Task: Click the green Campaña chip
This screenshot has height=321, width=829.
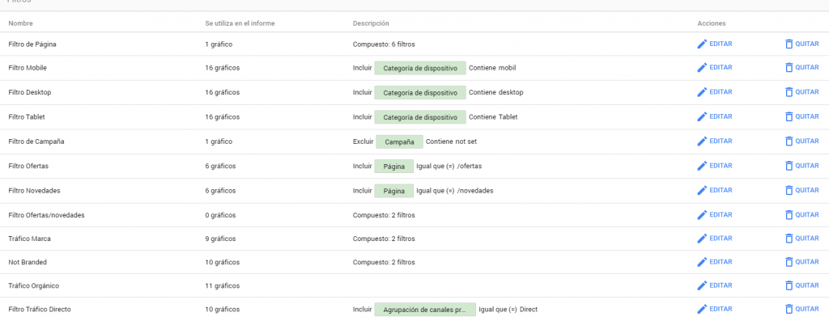Action: (x=400, y=141)
